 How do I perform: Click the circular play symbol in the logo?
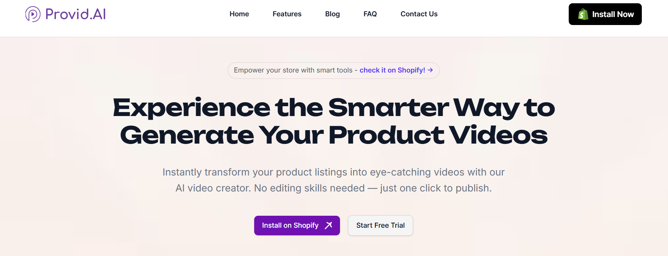[33, 14]
